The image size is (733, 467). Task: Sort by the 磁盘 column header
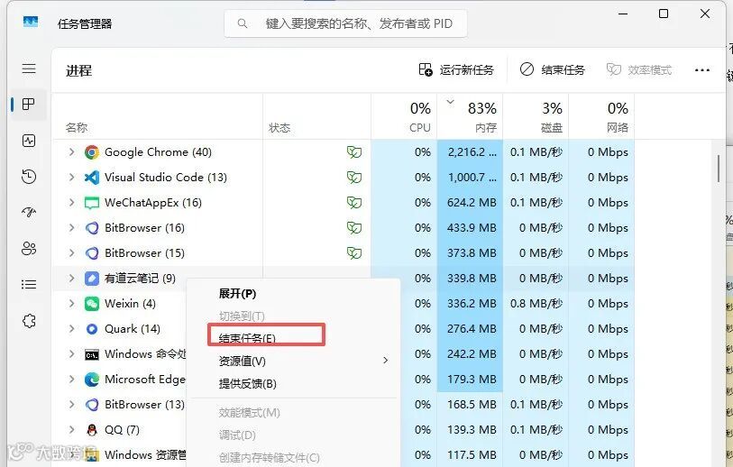pos(552,128)
